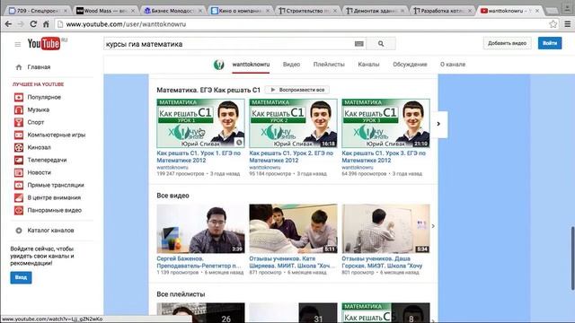Open the Телепередачи sidebar icon
The width and height of the screenshot is (575, 323).
pyautogui.click(x=19, y=160)
